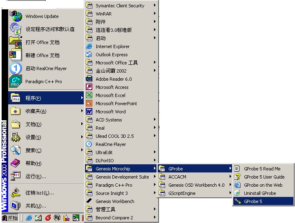The height and width of the screenshot is (223, 295).
Task: Click the GProbe 5 Read Me document icon
Action: tap(237, 168)
